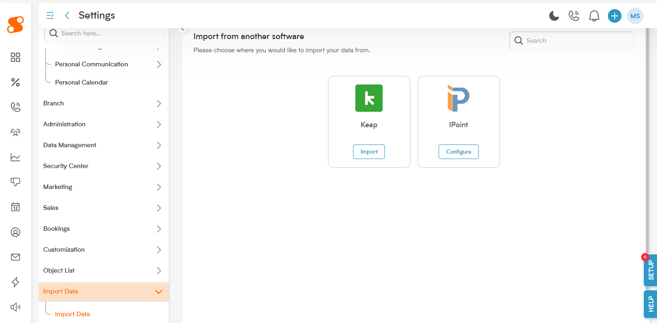This screenshot has height=323, width=657.
Task: Open the MS user avatar menu
Action: point(635,16)
